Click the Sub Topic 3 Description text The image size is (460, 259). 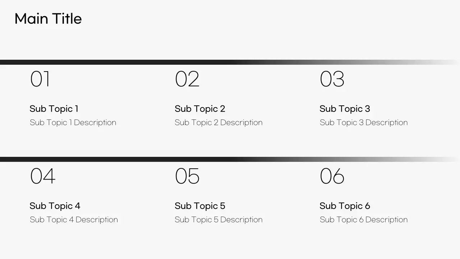click(x=364, y=123)
